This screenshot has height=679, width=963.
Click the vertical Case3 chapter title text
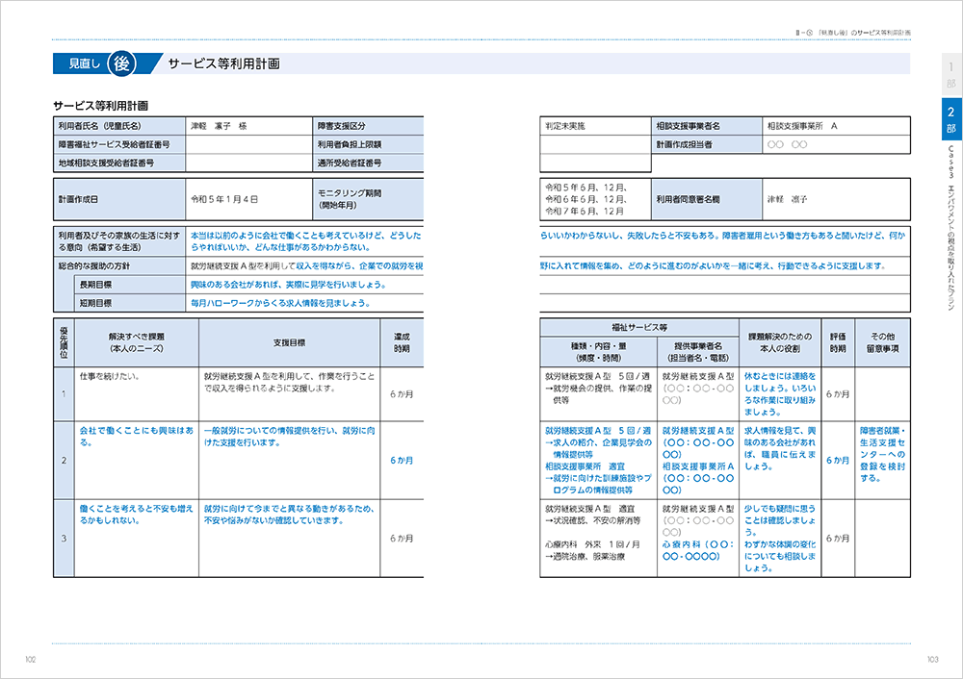[x=951, y=227]
